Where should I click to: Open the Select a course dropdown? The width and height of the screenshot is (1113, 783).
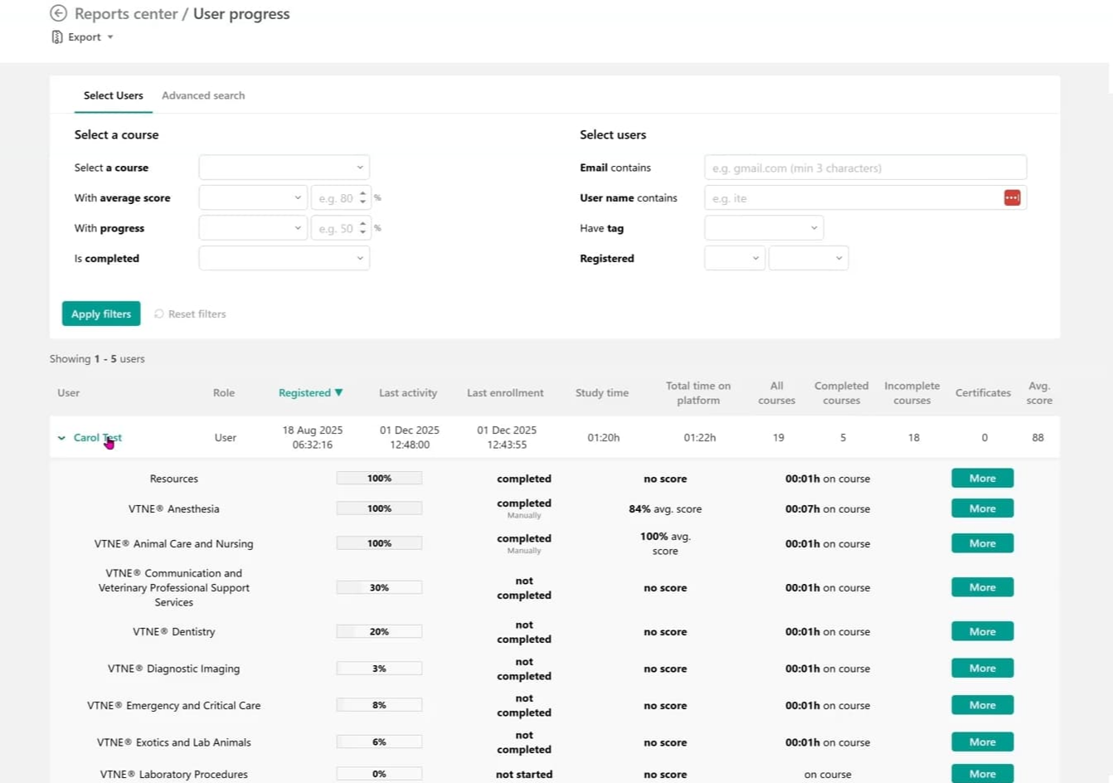[x=284, y=167]
